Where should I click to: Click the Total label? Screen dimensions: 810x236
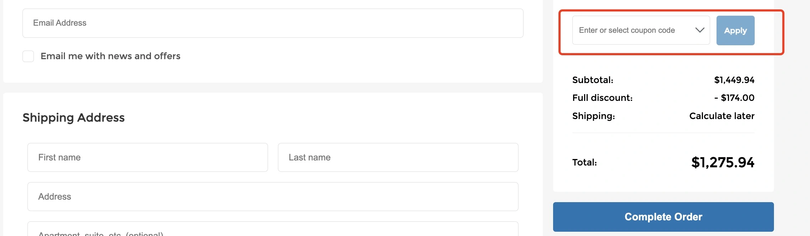584,163
